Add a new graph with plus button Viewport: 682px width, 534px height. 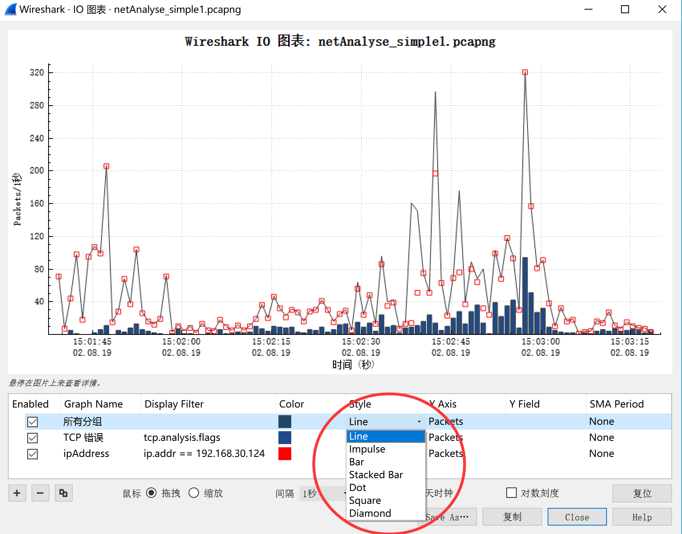(x=17, y=493)
